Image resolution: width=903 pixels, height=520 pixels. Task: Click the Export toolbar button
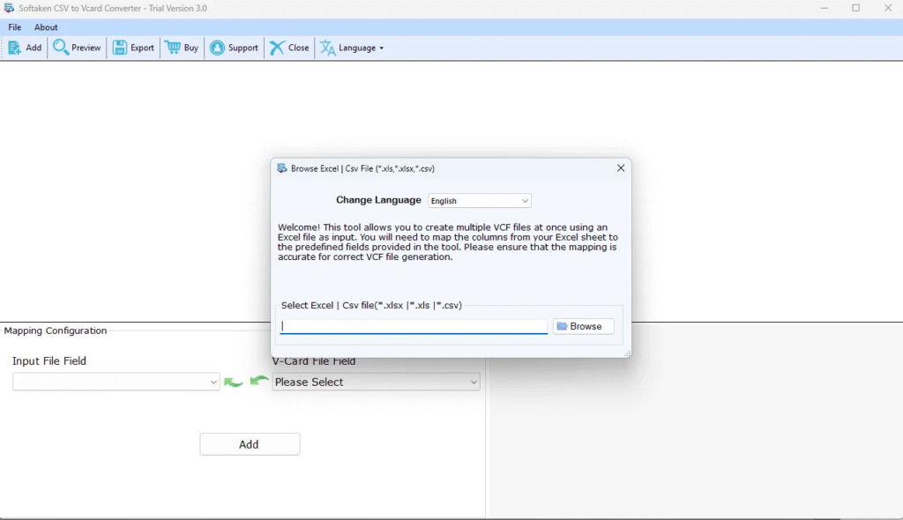pos(134,48)
